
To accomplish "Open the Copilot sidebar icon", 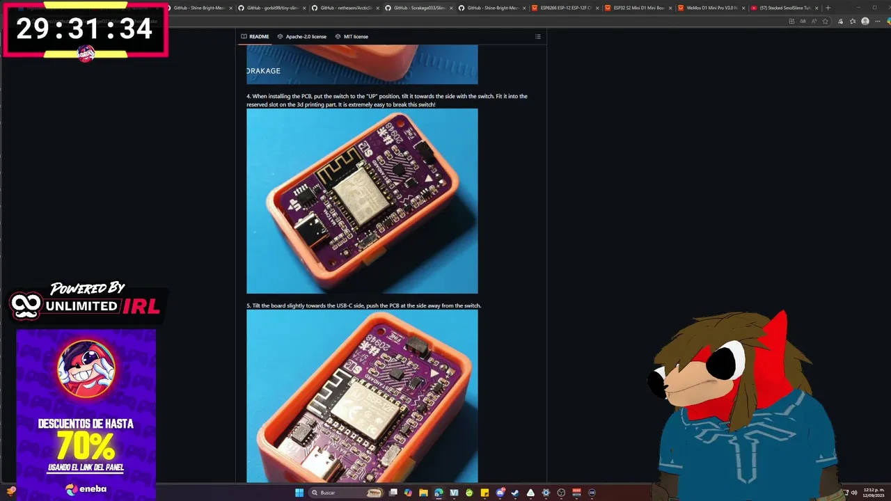I will tap(889, 22).
